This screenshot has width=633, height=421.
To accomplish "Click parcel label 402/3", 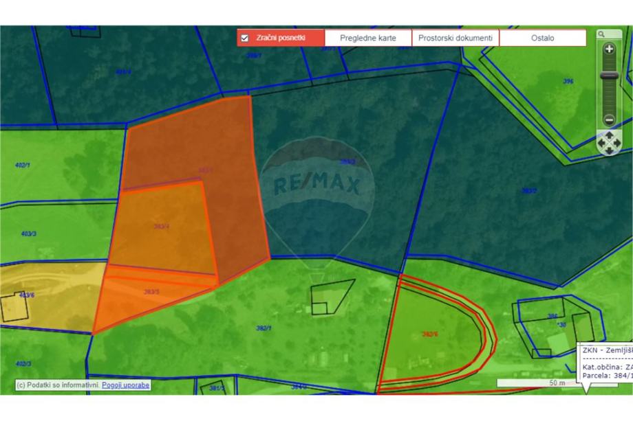I will (23, 364).
